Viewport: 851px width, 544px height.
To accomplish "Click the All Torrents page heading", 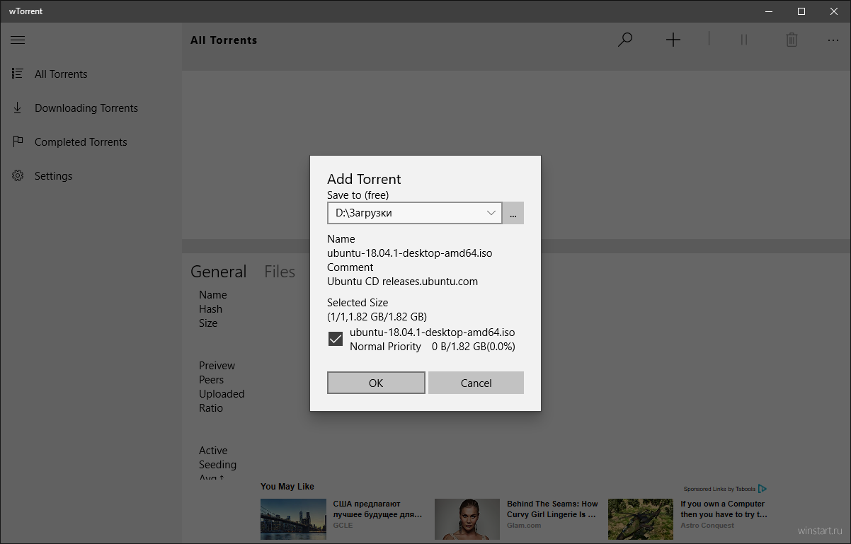I will pyautogui.click(x=224, y=40).
